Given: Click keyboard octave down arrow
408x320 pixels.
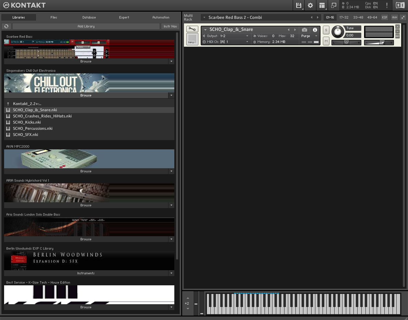Looking at the screenshot, I should point(188,309).
